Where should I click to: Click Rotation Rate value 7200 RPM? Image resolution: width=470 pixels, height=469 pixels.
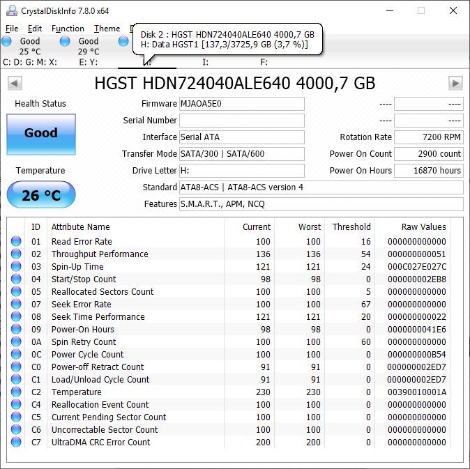pos(429,137)
